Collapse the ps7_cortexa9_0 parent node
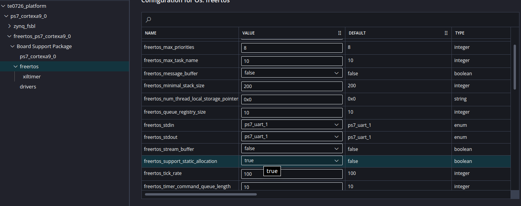 click(7, 16)
